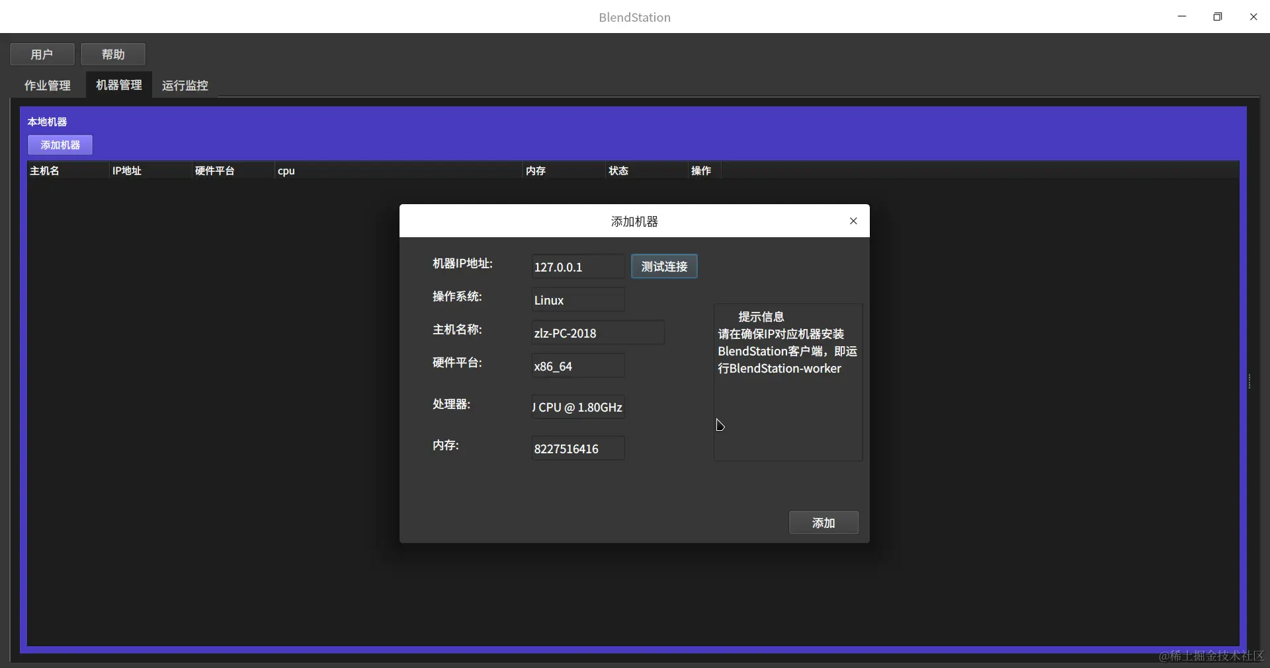
Task: Sort by the 主机名 column header
Action: pos(68,170)
